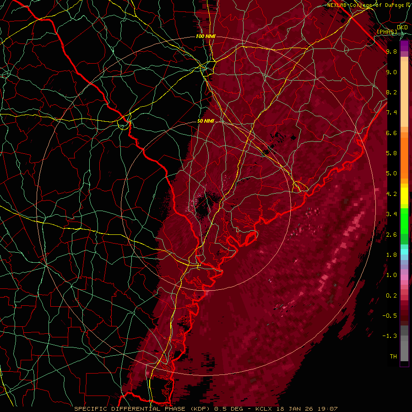Screen dimensions: 412x412
Task: Click the light peach band on the color scale
Action: click(x=404, y=95)
